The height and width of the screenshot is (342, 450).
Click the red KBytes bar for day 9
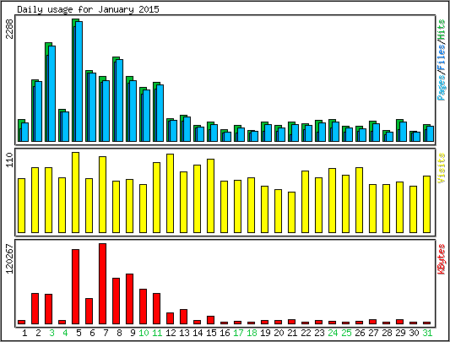[x=129, y=299]
